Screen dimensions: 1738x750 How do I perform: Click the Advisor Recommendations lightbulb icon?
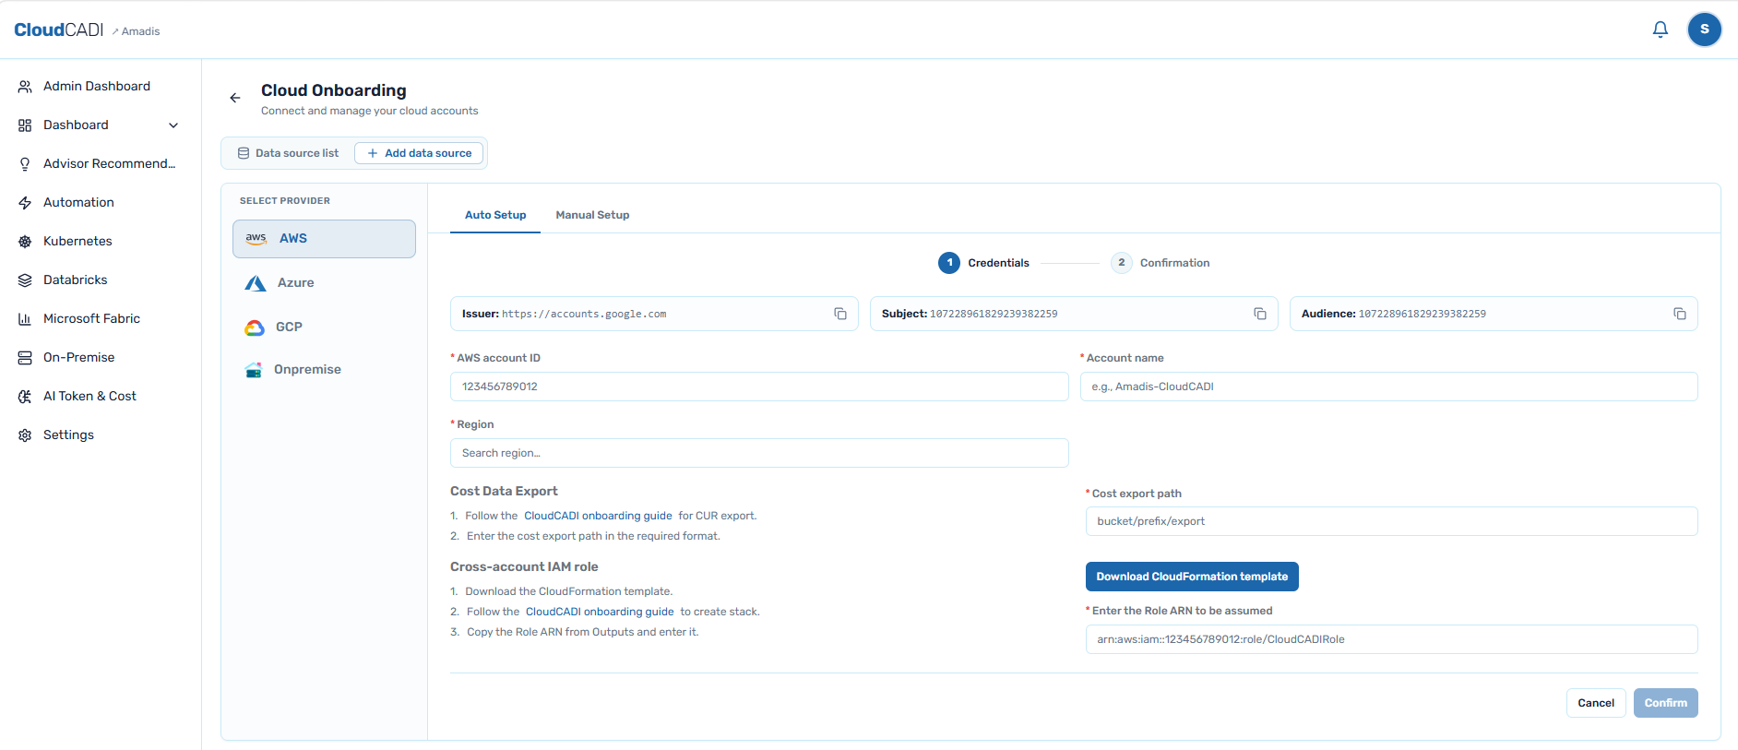25,163
